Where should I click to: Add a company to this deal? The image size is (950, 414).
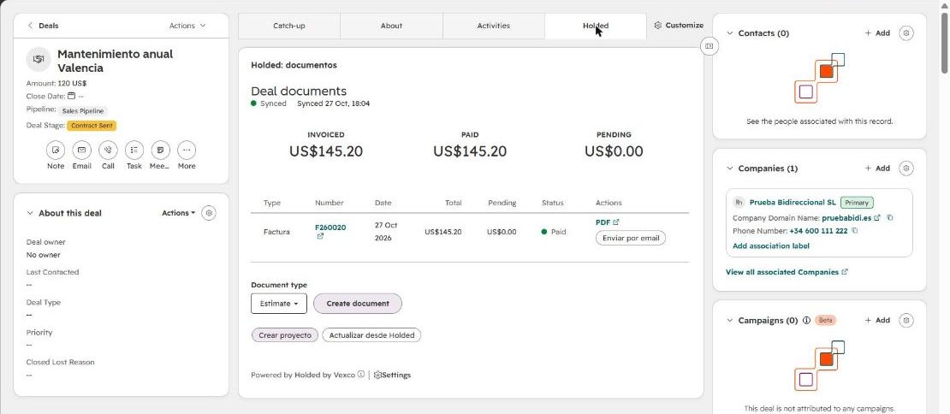tap(877, 169)
